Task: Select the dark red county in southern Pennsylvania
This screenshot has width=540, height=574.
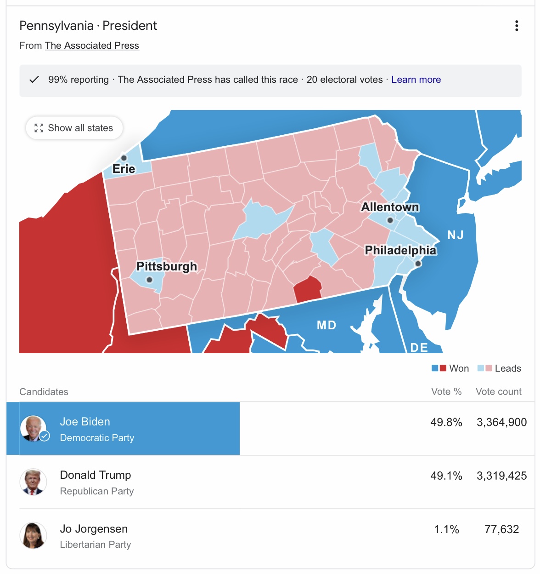Action: click(x=308, y=289)
